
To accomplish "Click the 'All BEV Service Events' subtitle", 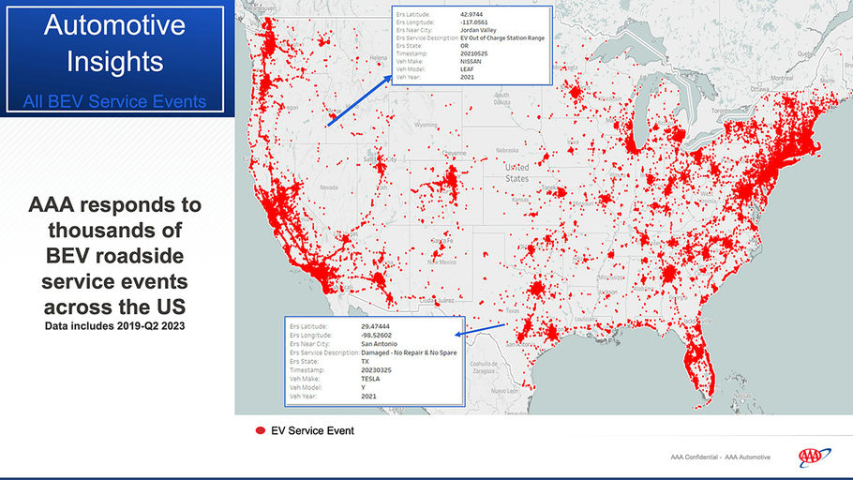I will [x=114, y=101].
